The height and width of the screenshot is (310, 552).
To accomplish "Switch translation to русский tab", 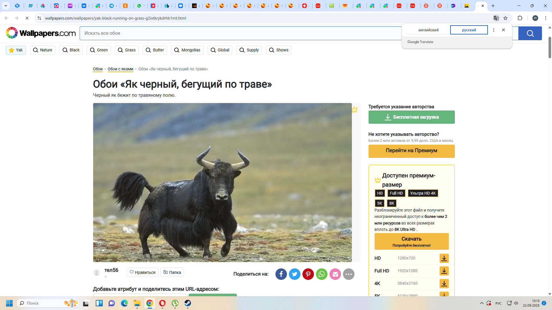I will 469,30.
